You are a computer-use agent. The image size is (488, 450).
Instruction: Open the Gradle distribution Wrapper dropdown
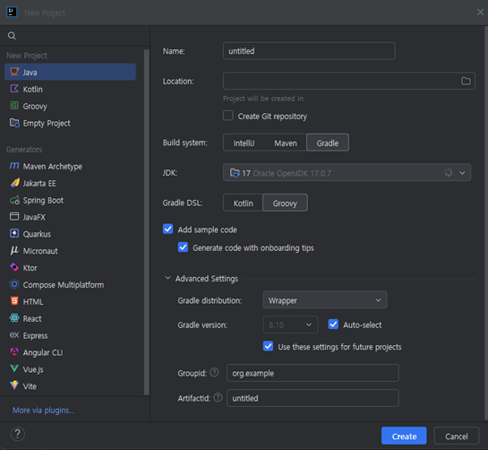coord(325,300)
